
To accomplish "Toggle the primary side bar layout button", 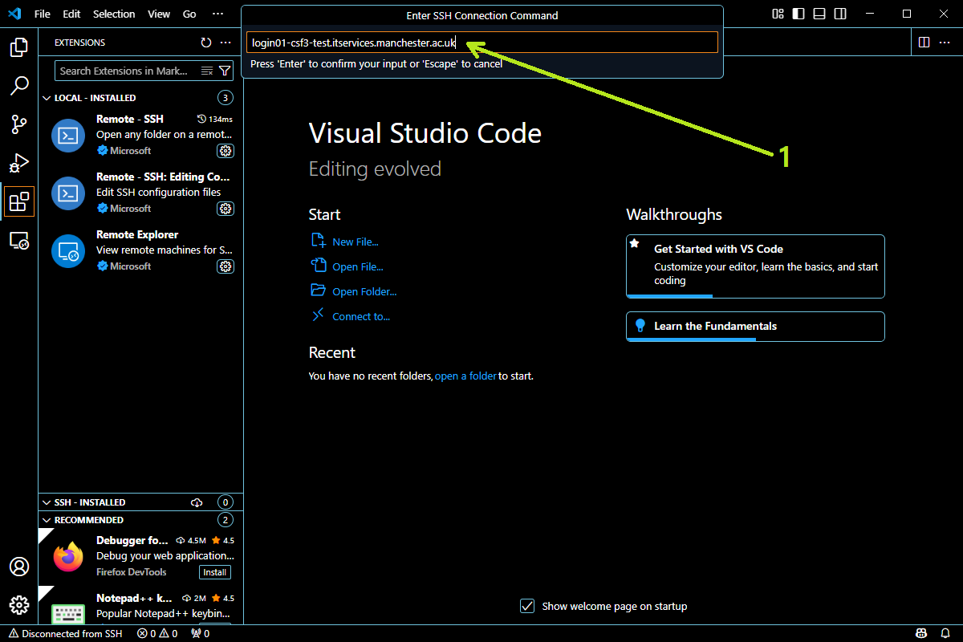I will coord(798,14).
